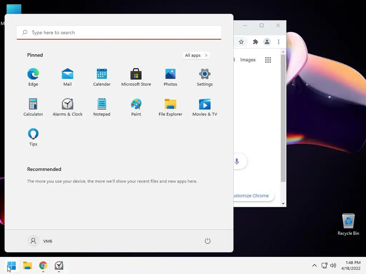Click the Windows Start button on taskbar
The height and width of the screenshot is (274, 366).
tap(11, 265)
